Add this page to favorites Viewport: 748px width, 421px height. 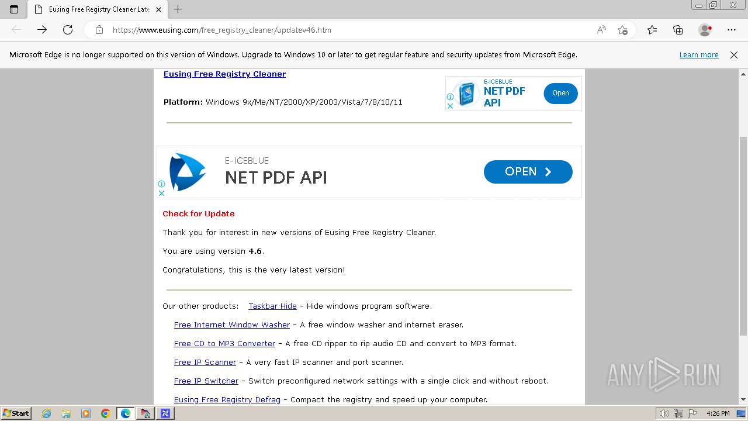[x=622, y=30]
